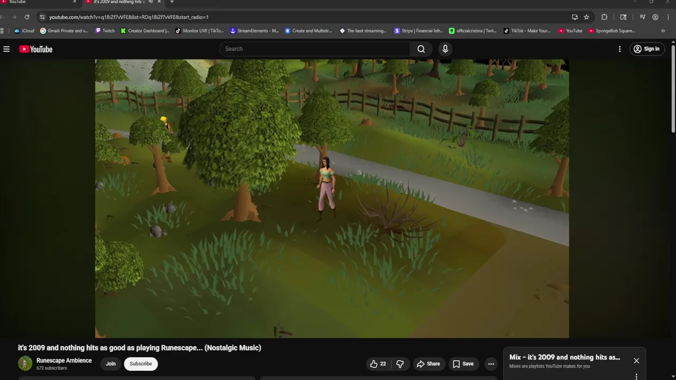This screenshot has width=676, height=380.
Task: Start voice search with the microphone
Action: click(x=445, y=49)
